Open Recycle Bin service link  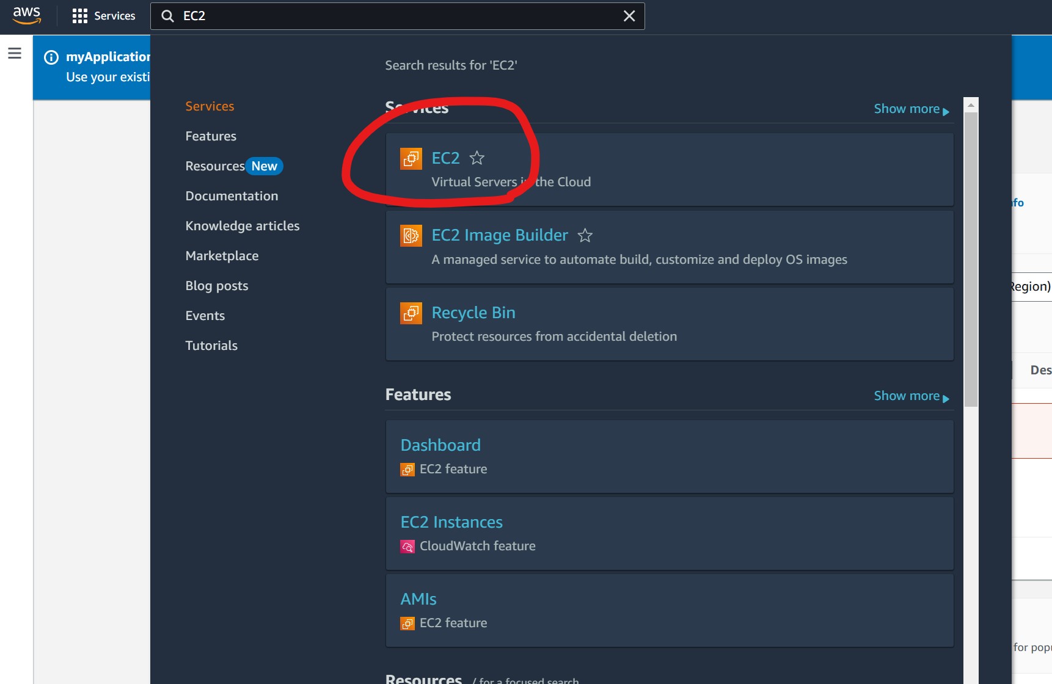point(473,313)
